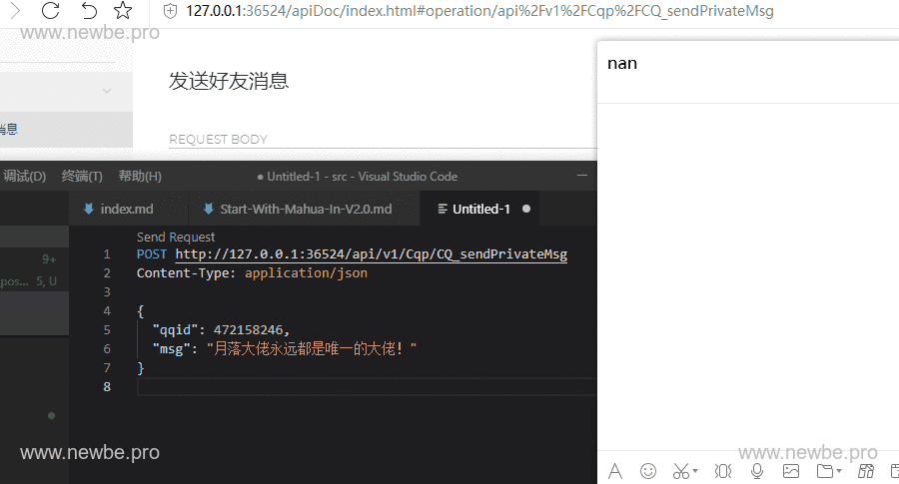Expand the sidebar chevron in the API doc
The height and width of the screenshot is (484, 899).
coord(107,91)
